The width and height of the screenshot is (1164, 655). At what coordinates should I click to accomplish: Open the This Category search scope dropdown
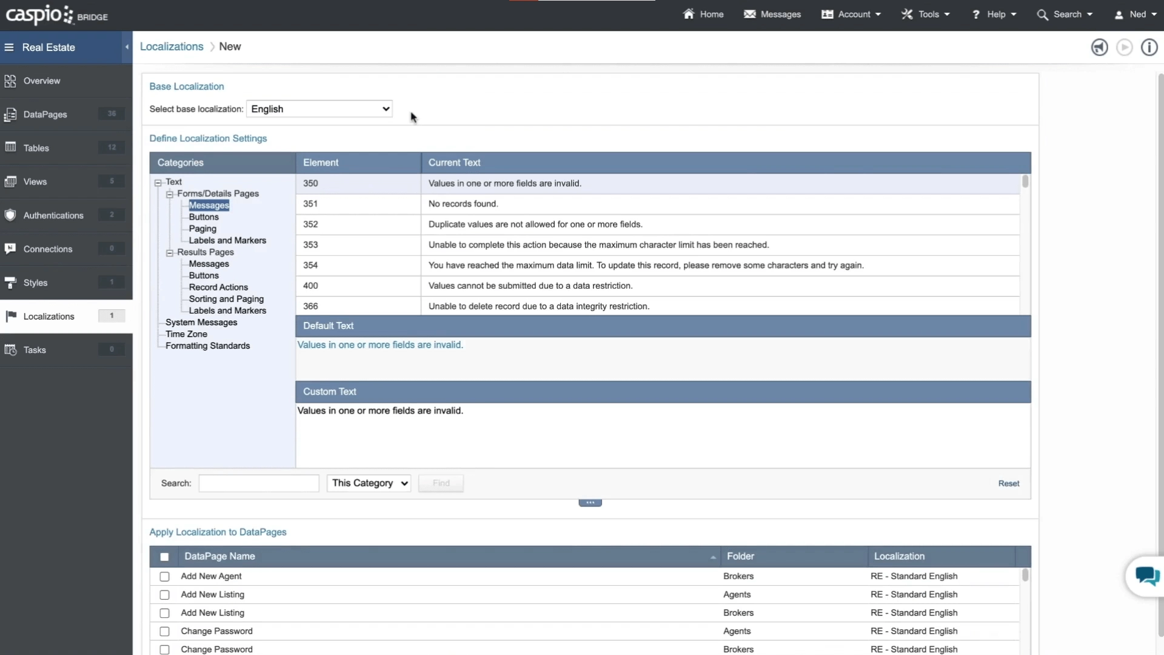(x=369, y=483)
